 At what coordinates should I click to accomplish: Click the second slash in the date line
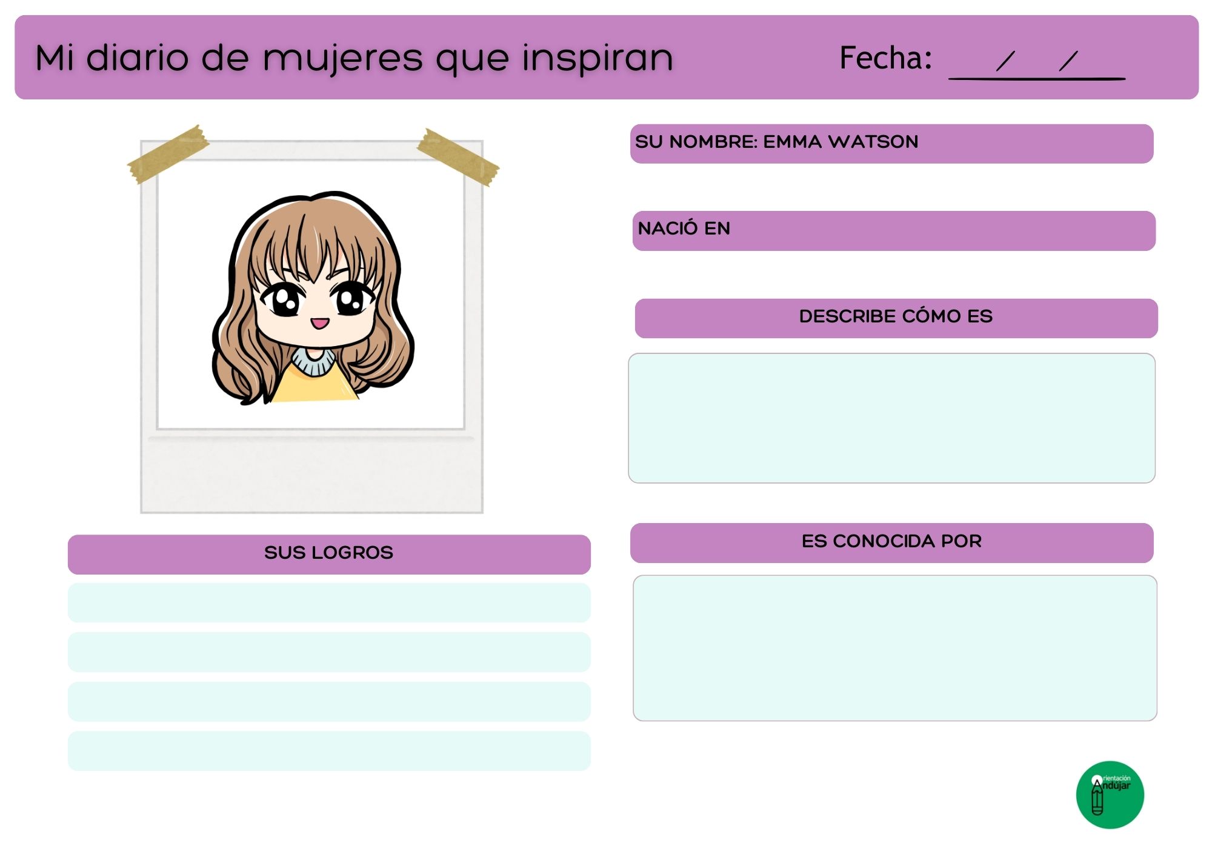(1068, 61)
